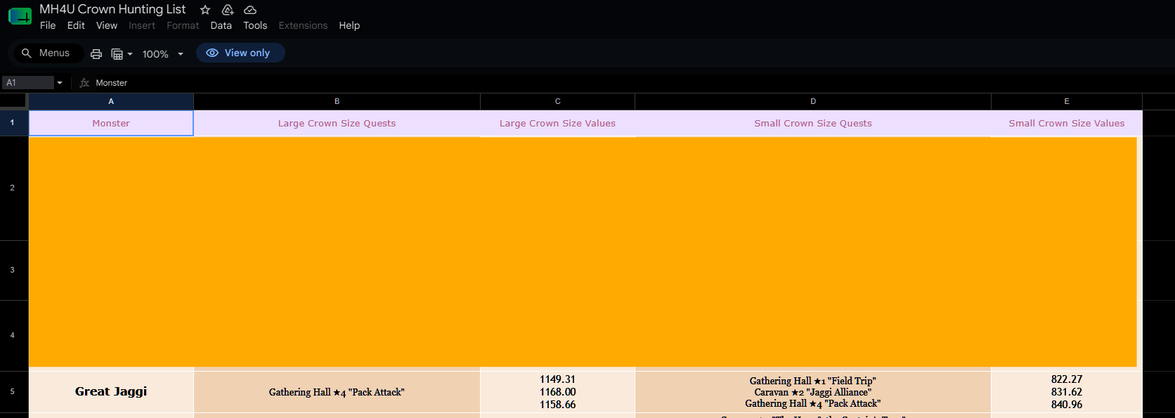Select row 5 header
Viewport: 1175px width, 418px height.
[13, 391]
